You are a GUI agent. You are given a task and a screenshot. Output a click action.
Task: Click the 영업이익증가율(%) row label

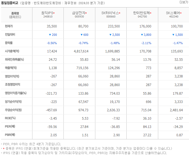(x=16, y=93)
